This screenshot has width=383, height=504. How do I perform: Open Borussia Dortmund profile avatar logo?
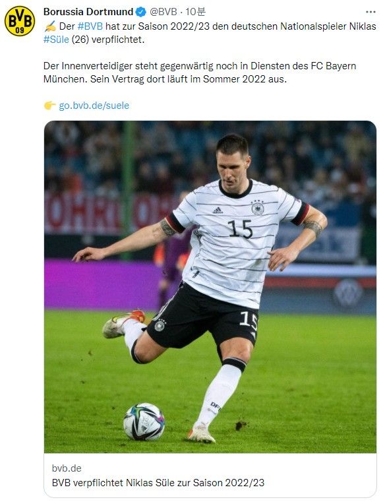pos(20,21)
